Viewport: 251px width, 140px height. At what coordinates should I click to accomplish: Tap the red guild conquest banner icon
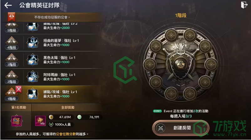coord(12,17)
